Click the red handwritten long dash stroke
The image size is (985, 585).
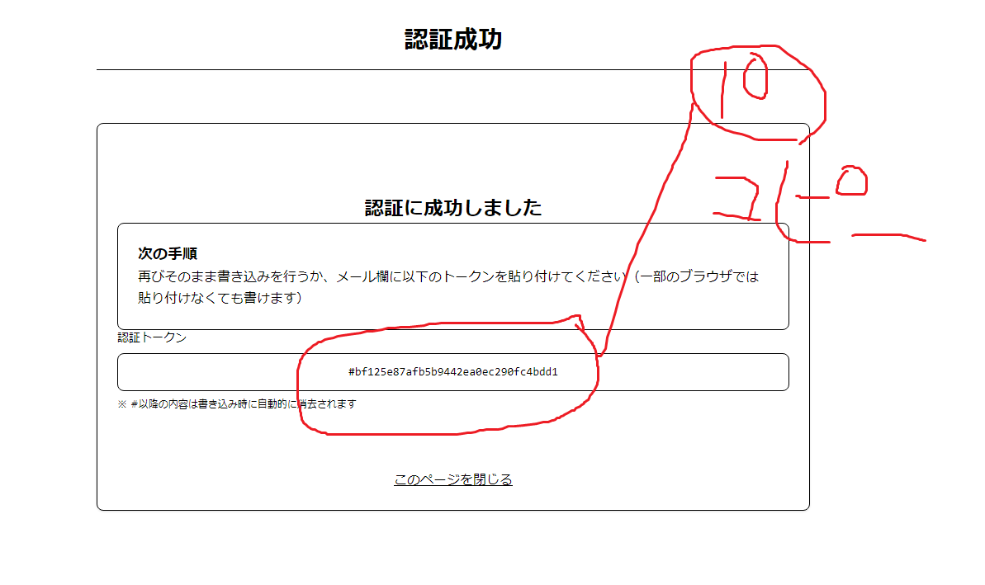click(x=887, y=238)
